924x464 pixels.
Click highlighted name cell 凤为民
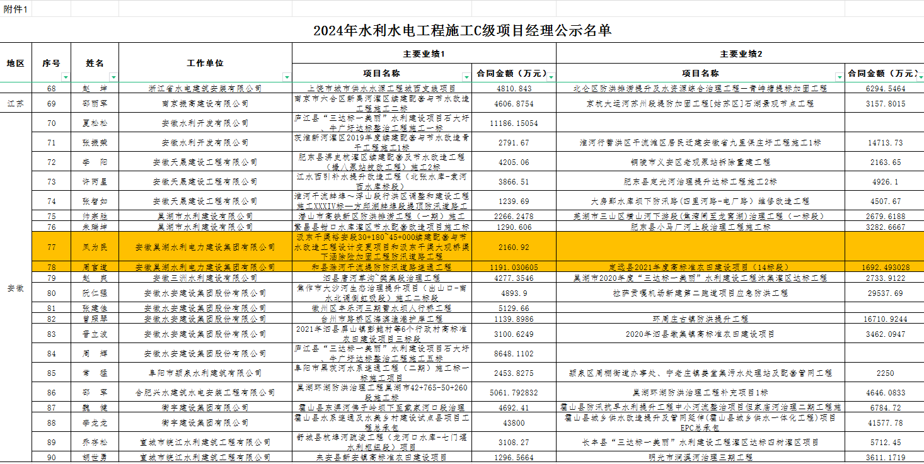click(x=95, y=247)
